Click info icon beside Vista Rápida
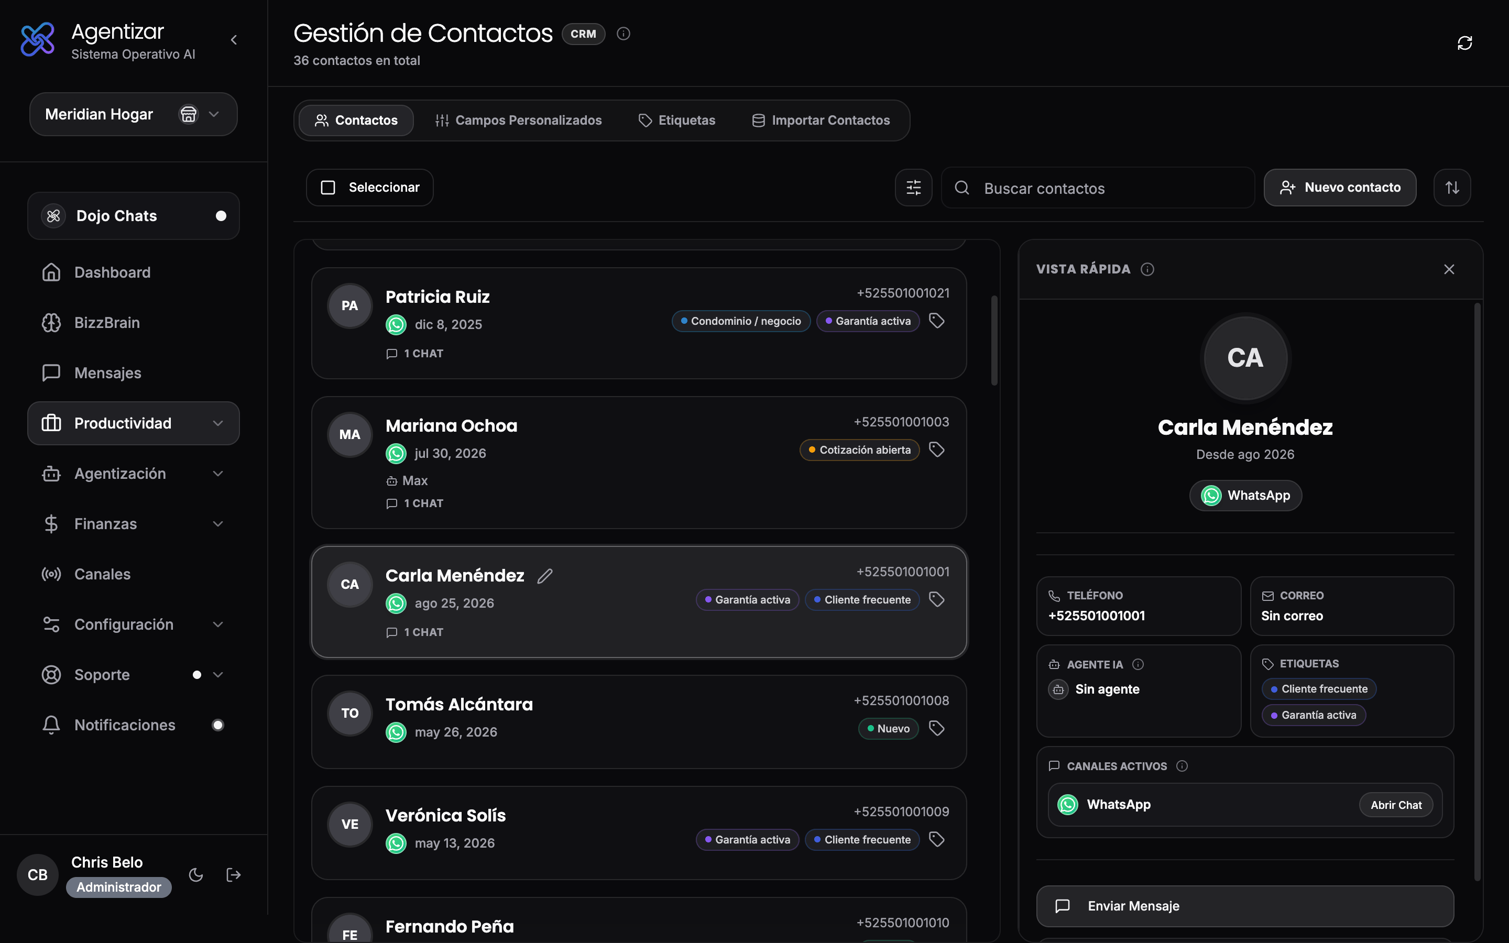Image resolution: width=1509 pixels, height=943 pixels. (x=1147, y=269)
